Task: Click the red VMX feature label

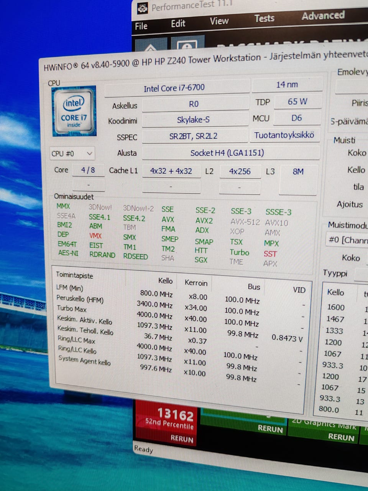Action: click(95, 236)
